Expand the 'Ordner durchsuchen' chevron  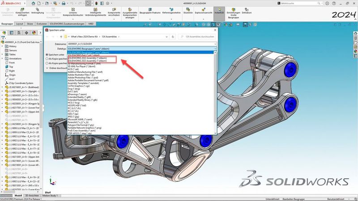pyautogui.click(x=47, y=68)
